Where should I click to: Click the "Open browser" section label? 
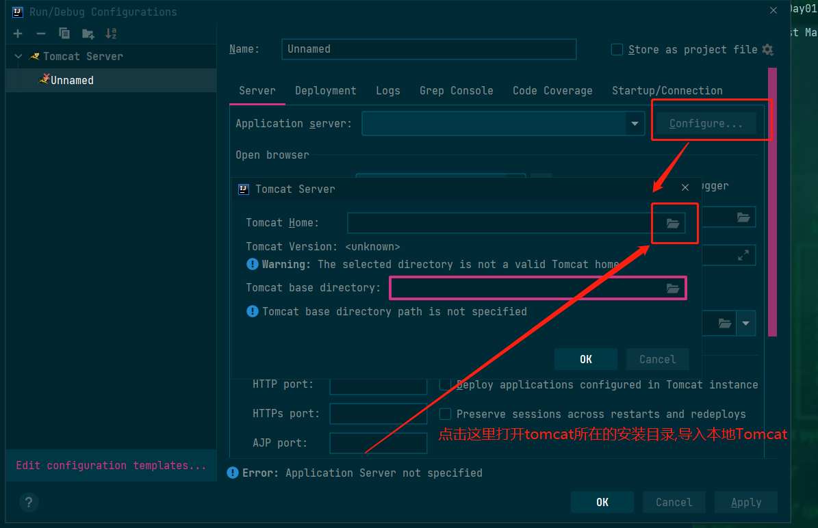pos(272,155)
